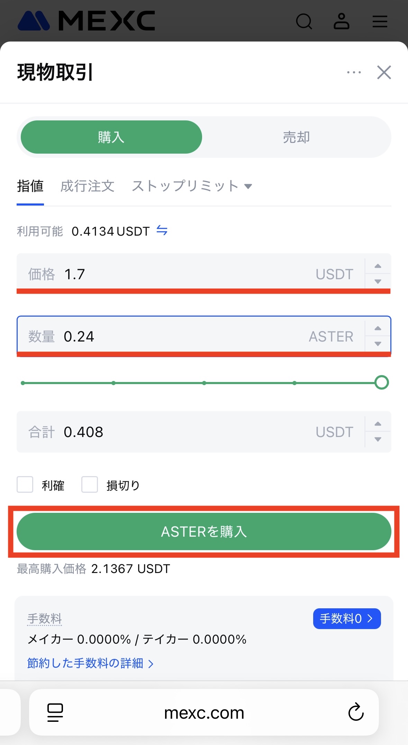Image resolution: width=408 pixels, height=745 pixels.
Task: Click the three-dot more options icon
Action: (x=354, y=73)
